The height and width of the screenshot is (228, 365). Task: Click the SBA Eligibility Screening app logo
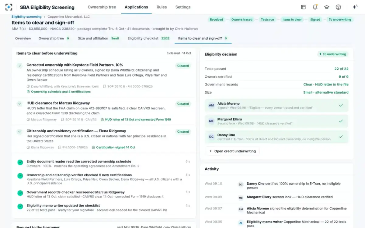9,7
